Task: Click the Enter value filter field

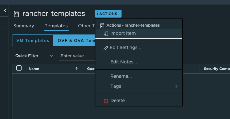Action: point(77,56)
